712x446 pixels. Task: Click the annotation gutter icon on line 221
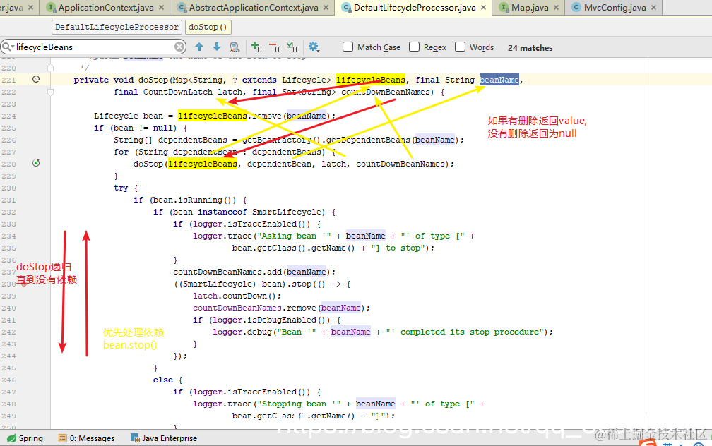click(36, 79)
